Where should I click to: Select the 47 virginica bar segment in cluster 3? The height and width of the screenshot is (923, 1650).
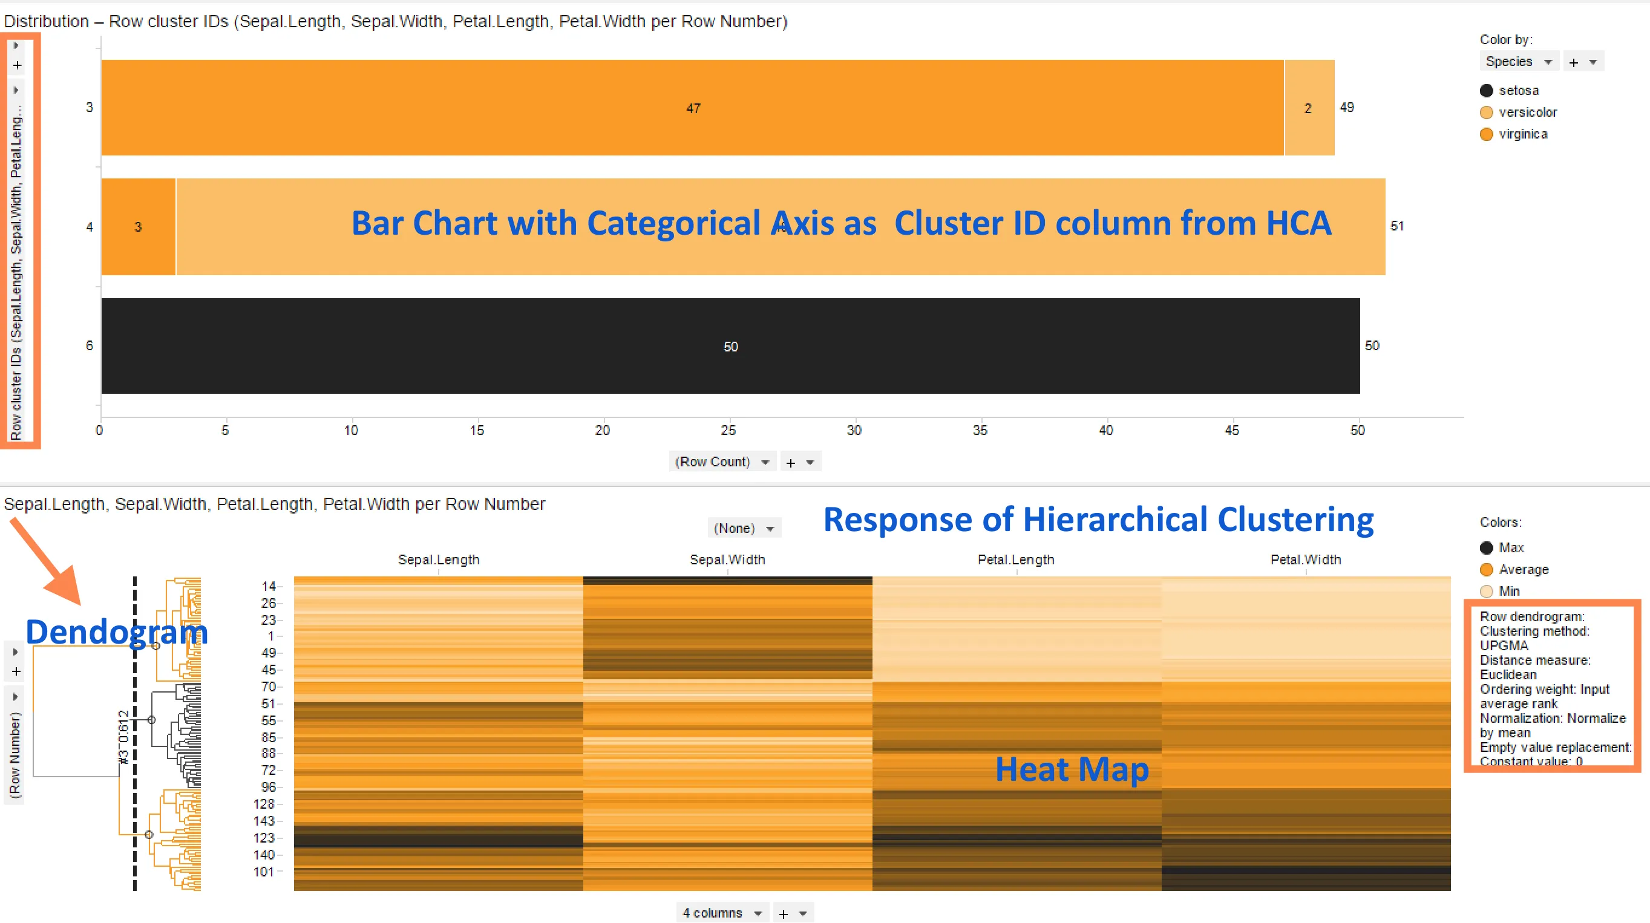692,108
